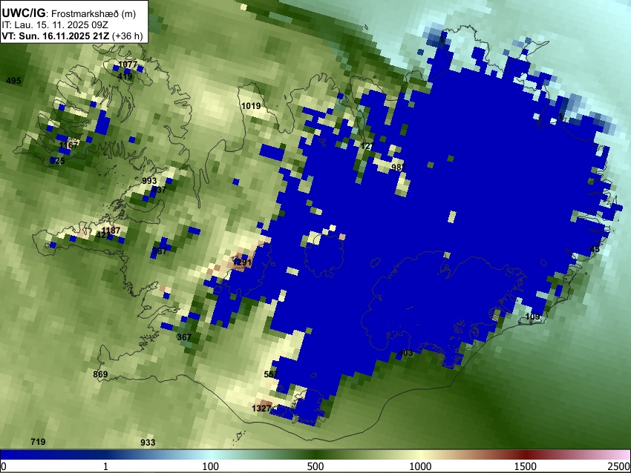Click the "UWC/IG: Frostmarkshæð (m)" title text
This screenshot has width=631, height=473.
click(69, 13)
